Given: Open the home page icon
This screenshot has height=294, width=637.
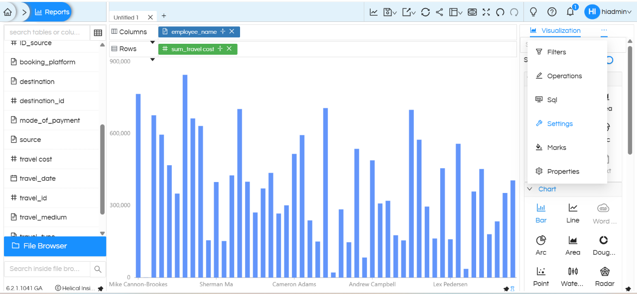Looking at the screenshot, I should [x=7, y=12].
